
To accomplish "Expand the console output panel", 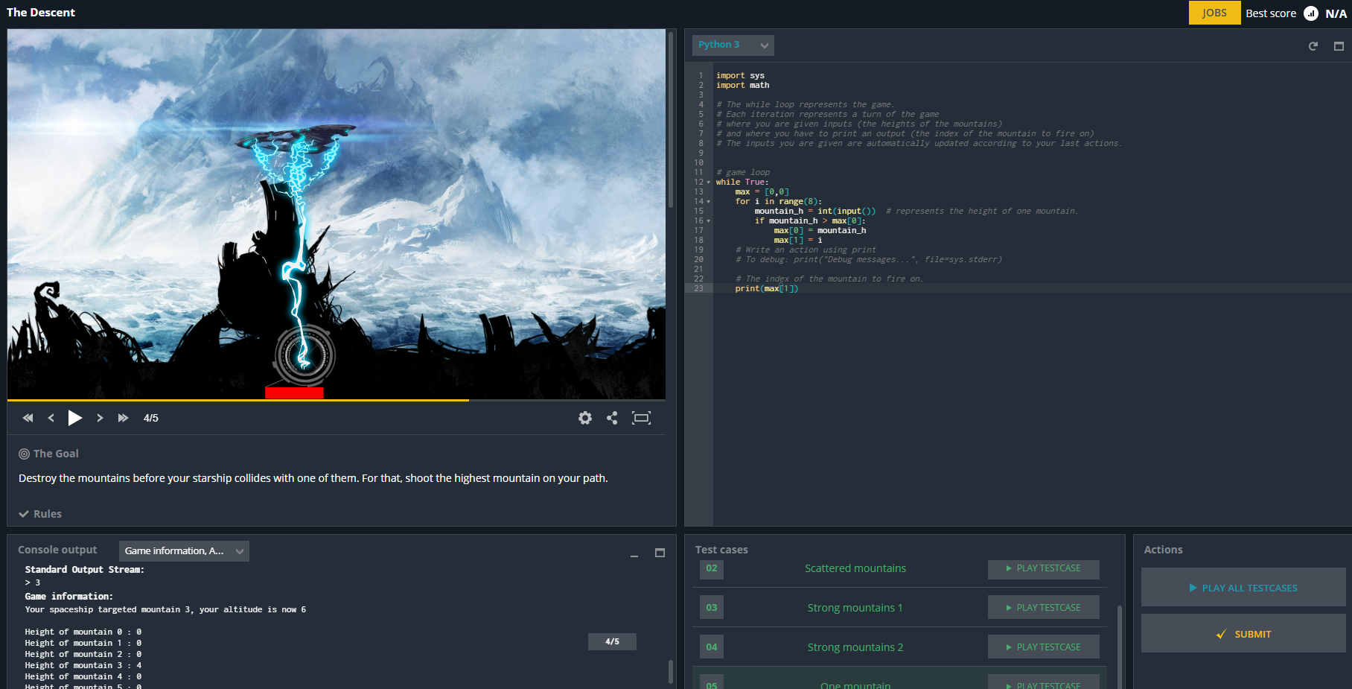I will coord(660,553).
